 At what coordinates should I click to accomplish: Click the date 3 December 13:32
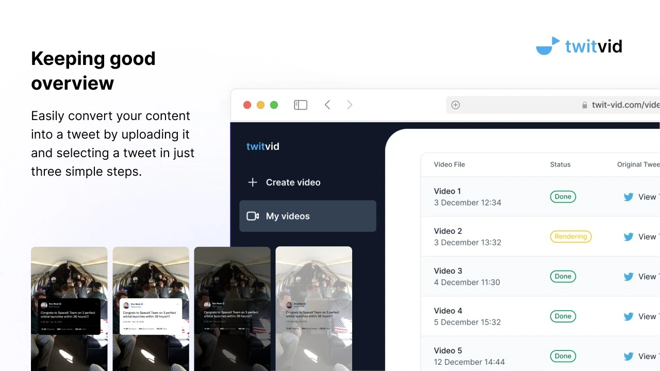tap(468, 242)
